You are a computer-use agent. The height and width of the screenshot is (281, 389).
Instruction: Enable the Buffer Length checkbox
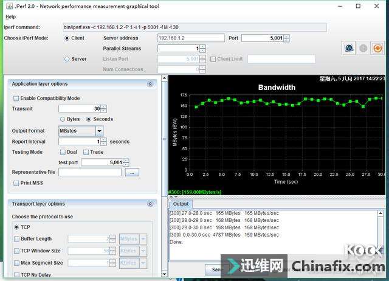(x=16, y=239)
